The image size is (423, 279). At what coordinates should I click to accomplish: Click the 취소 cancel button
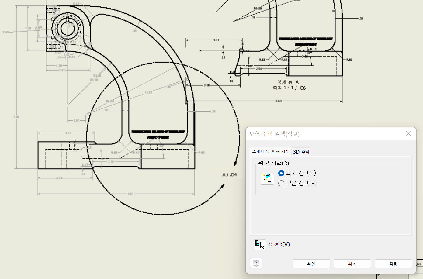click(352, 264)
